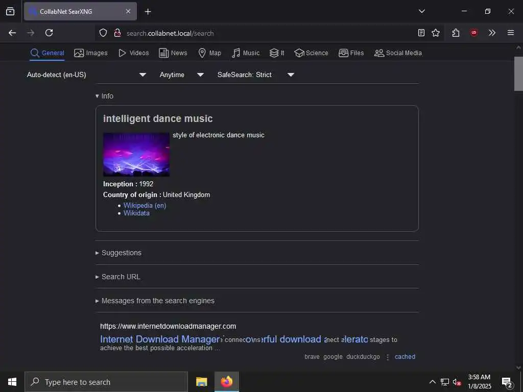The image size is (523, 392).
Task: Switch to the Map category
Action: click(209, 53)
